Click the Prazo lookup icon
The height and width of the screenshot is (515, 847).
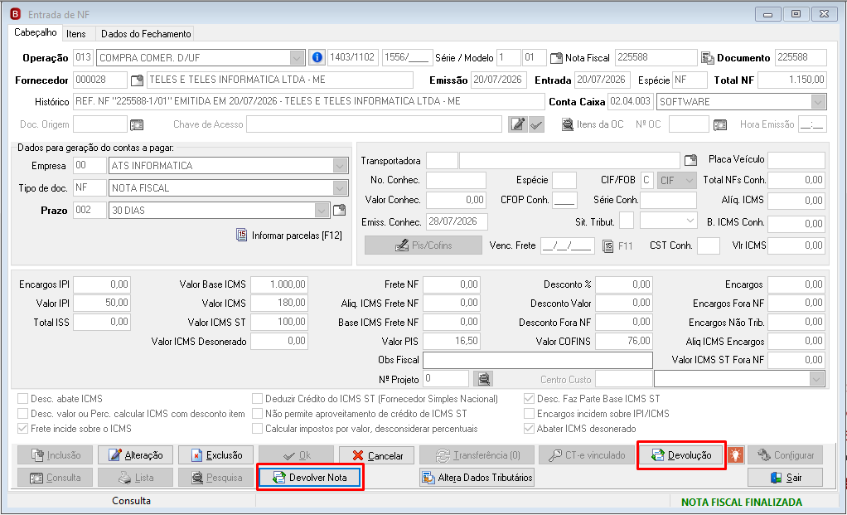pos(339,210)
